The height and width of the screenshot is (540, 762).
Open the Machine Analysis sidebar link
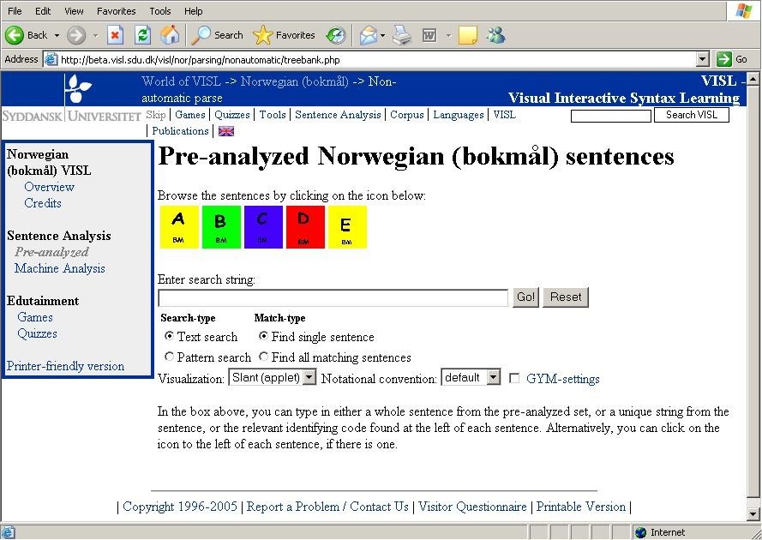[60, 268]
